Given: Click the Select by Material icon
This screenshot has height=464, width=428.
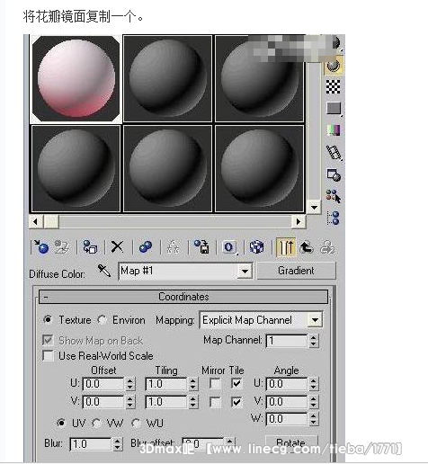Looking at the screenshot, I should [334, 196].
